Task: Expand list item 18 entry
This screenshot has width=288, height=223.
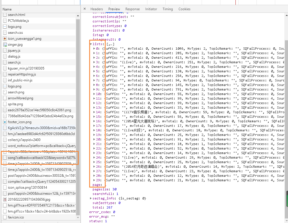Action: (x=94, y=130)
